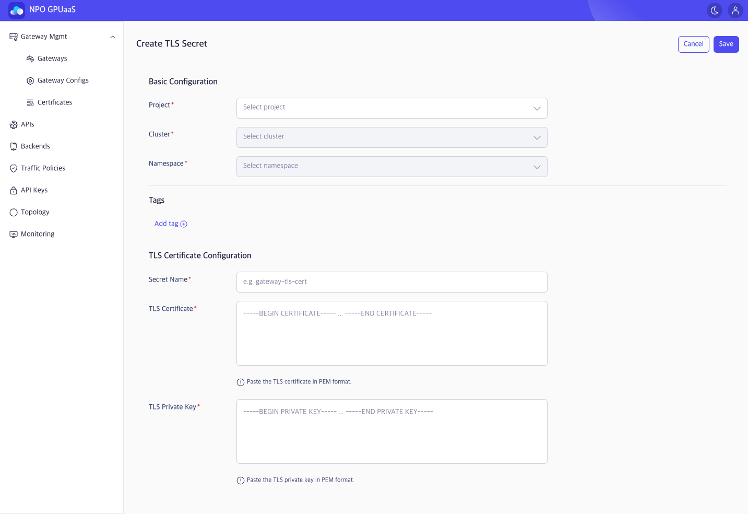Click the NPO GPUaaS cloud logo
This screenshot has width=748, height=514.
[x=17, y=10]
